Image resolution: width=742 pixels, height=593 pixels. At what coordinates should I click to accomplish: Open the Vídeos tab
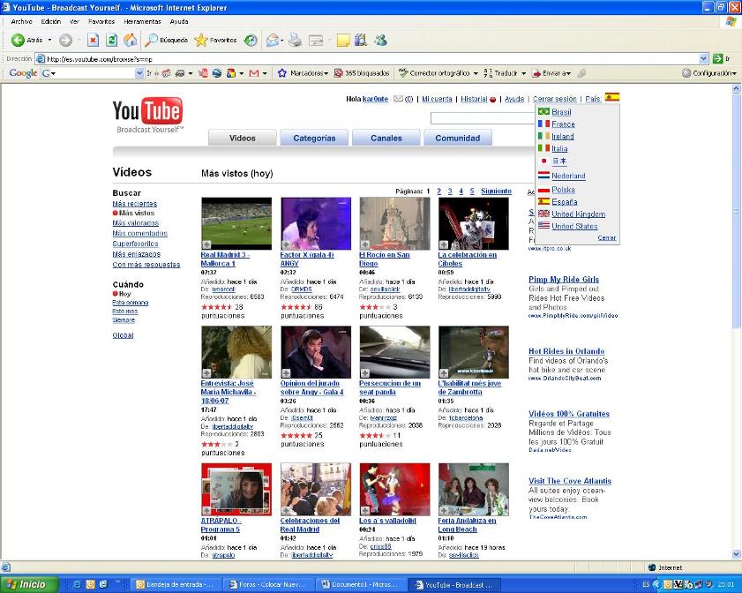pos(243,138)
